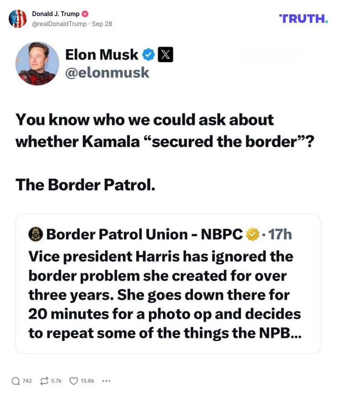337x394 pixels.
Task: Select Elon Musk's blue verified checkmark
Action: pos(148,54)
